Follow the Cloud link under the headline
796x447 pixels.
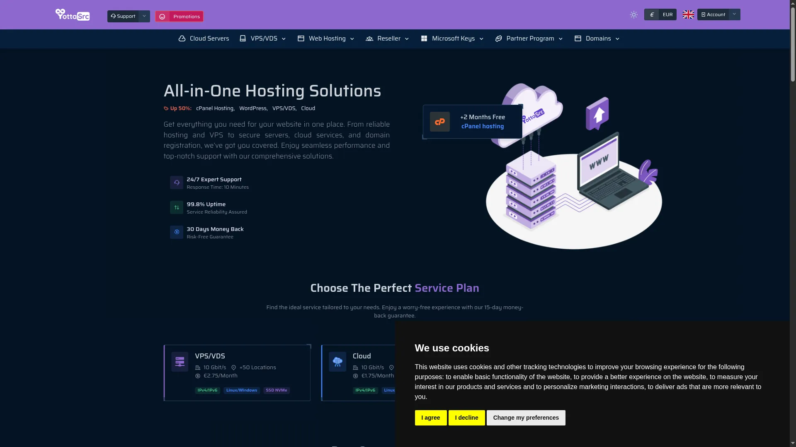308,108
